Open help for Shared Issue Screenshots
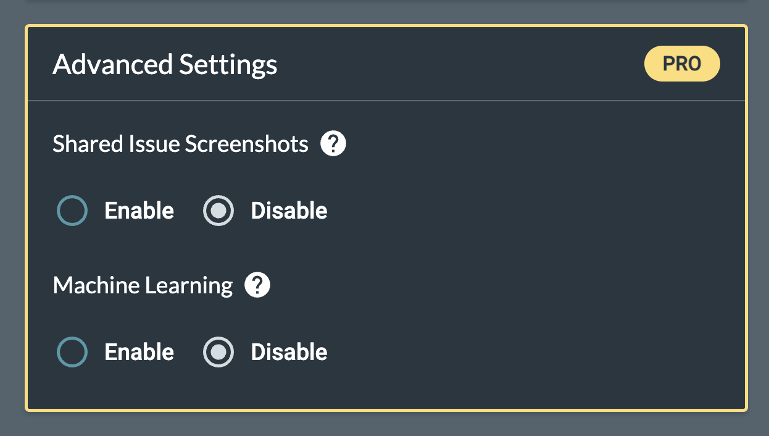The height and width of the screenshot is (436, 769). click(x=333, y=145)
